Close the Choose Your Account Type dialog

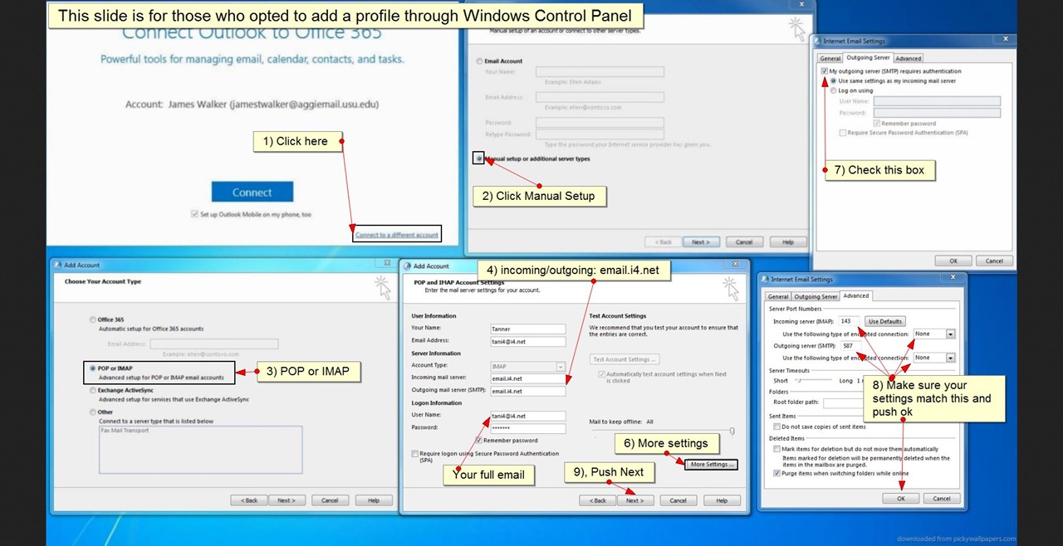(x=385, y=263)
